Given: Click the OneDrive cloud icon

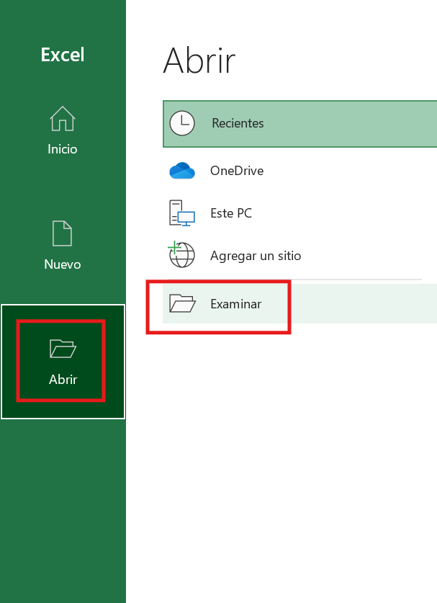Looking at the screenshot, I should 182,171.
